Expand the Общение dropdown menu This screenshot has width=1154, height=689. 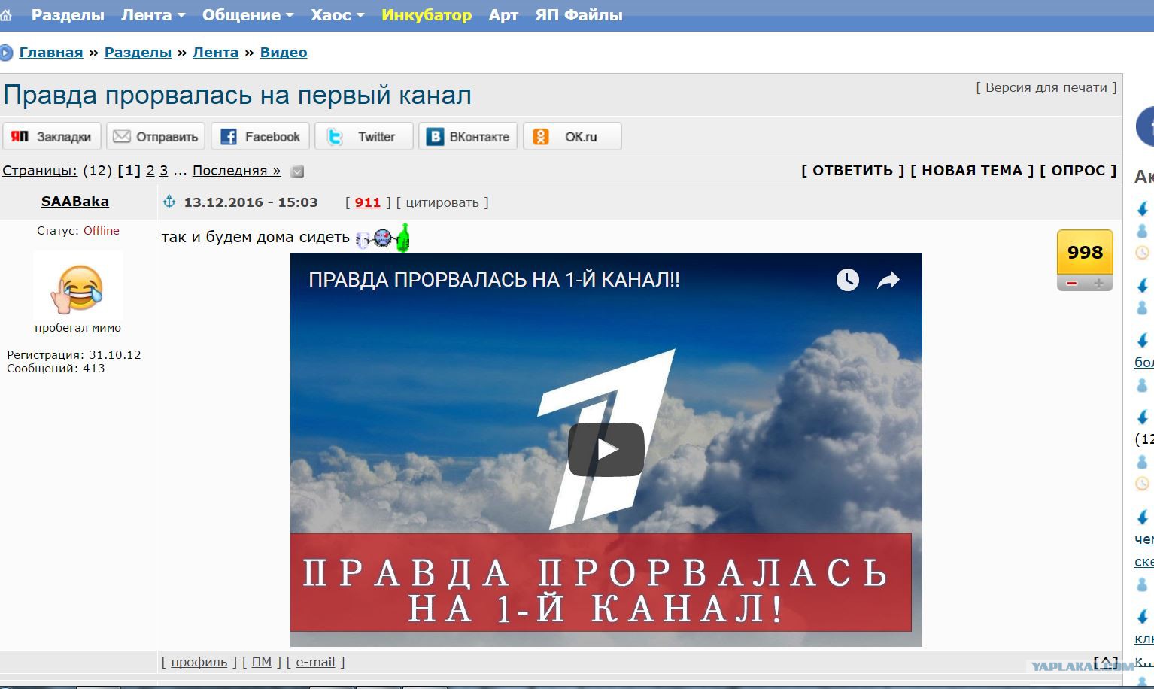[x=248, y=15]
